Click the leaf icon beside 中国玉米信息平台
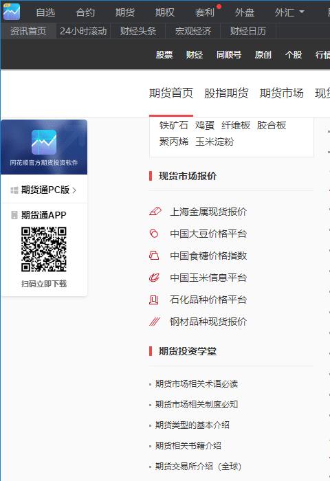 154,278
